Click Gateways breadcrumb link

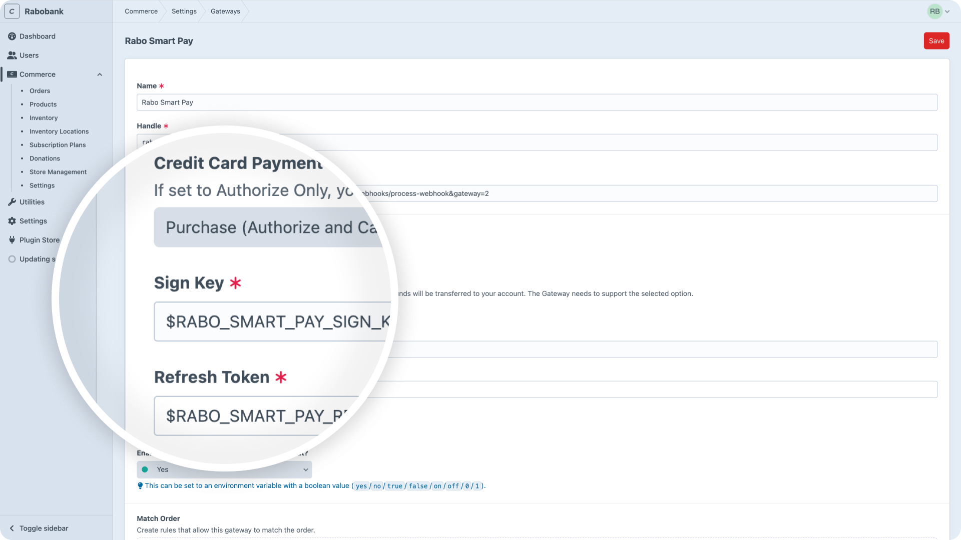tap(225, 11)
